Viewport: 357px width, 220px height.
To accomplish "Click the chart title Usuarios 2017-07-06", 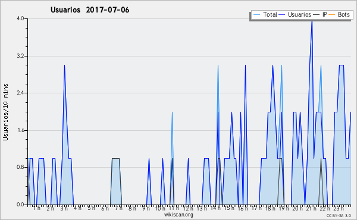I will tap(90, 10).
